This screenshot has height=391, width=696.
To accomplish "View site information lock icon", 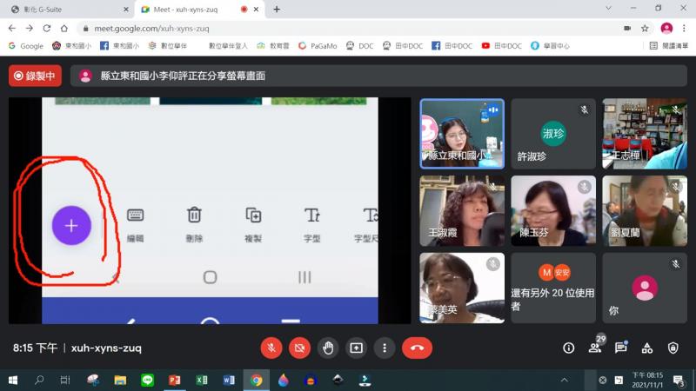I will tap(85, 29).
